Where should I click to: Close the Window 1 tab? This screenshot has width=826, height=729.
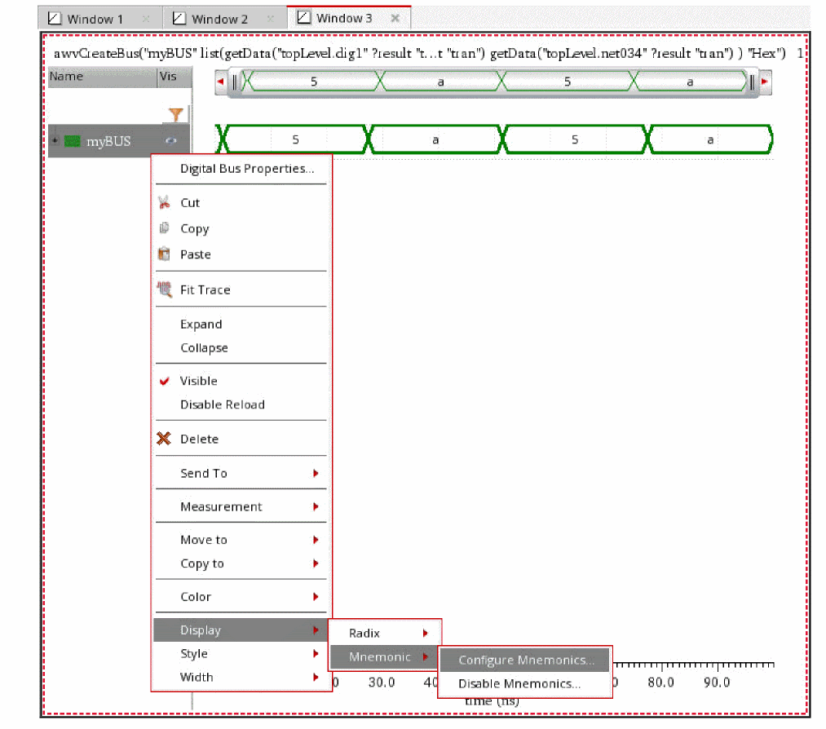146,19
